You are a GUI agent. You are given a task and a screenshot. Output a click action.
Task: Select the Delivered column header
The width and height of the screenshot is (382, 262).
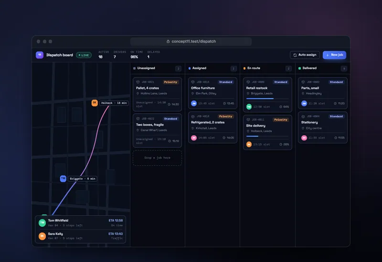point(323,68)
